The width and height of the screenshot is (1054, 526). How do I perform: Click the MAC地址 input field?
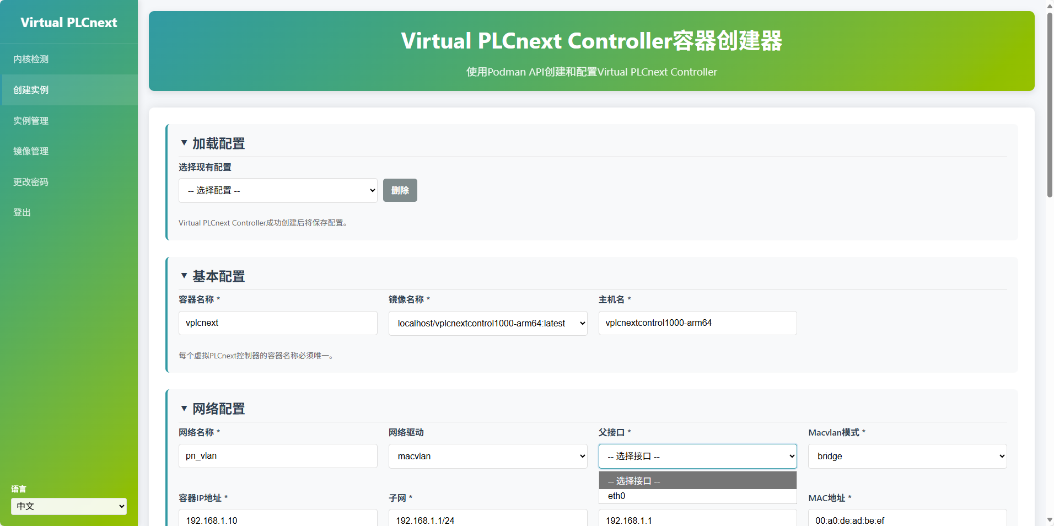tap(907, 518)
